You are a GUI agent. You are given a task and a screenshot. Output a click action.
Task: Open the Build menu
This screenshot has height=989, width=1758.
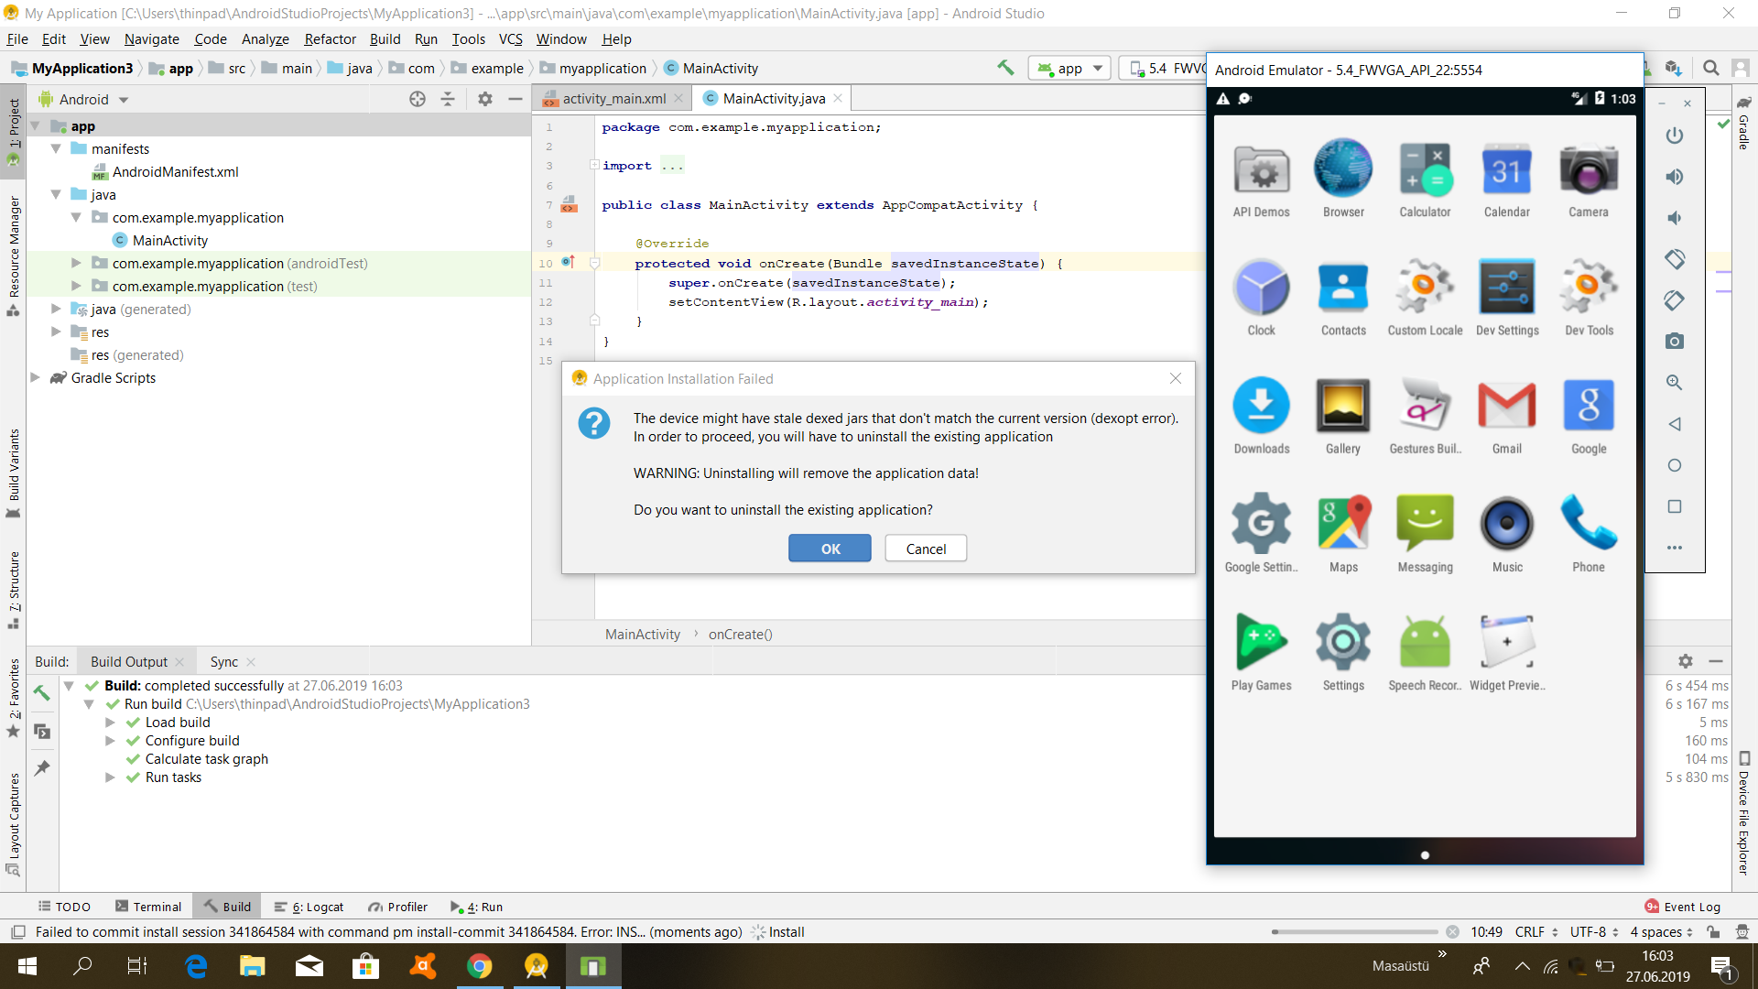(385, 39)
